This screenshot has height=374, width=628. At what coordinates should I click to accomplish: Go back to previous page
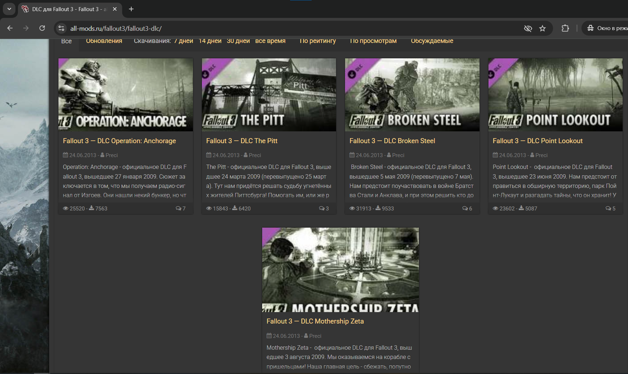click(10, 28)
